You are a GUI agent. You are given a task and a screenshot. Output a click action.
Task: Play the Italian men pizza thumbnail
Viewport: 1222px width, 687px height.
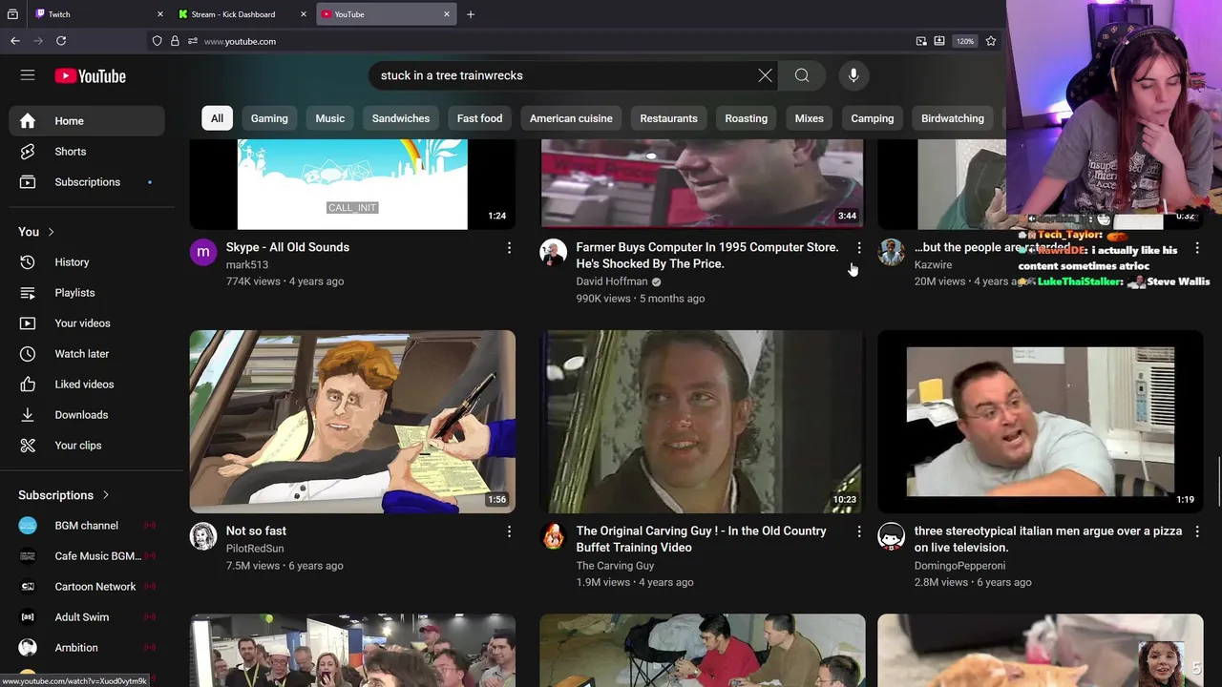click(1041, 422)
